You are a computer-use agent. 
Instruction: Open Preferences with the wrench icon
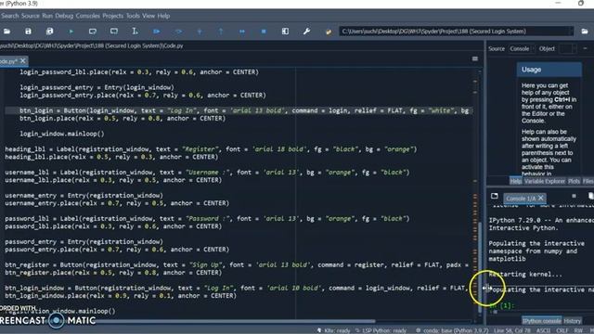click(306, 32)
